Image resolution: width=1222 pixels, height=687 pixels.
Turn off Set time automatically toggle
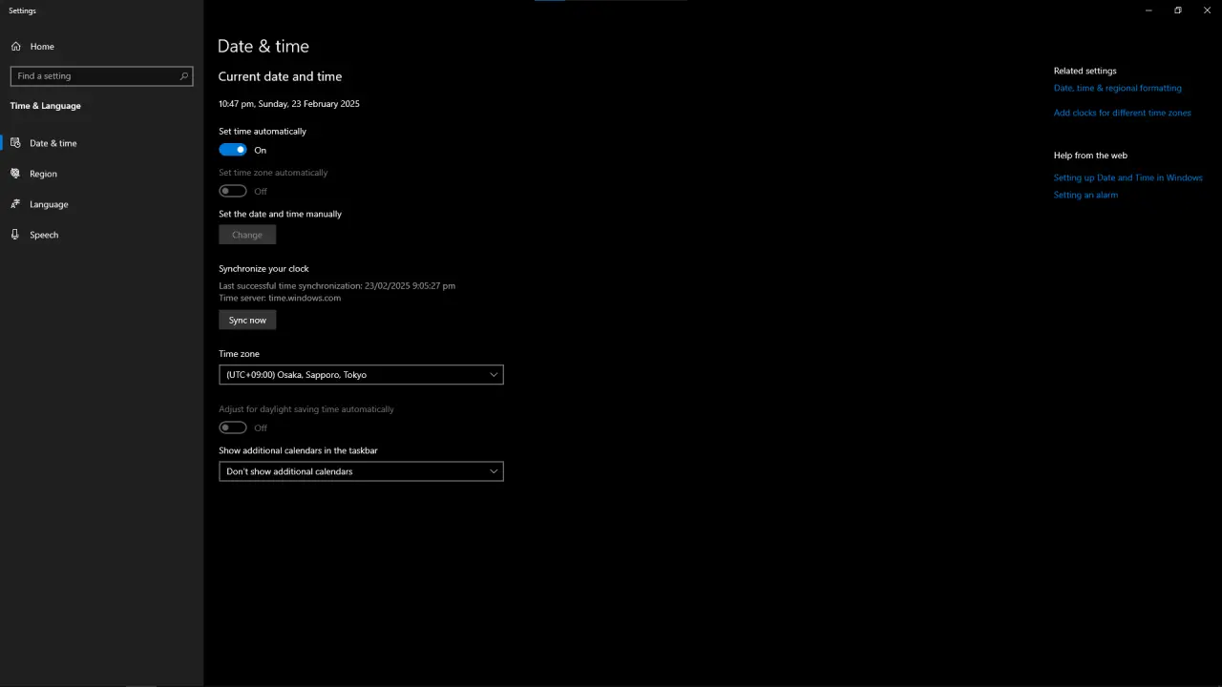[233, 150]
